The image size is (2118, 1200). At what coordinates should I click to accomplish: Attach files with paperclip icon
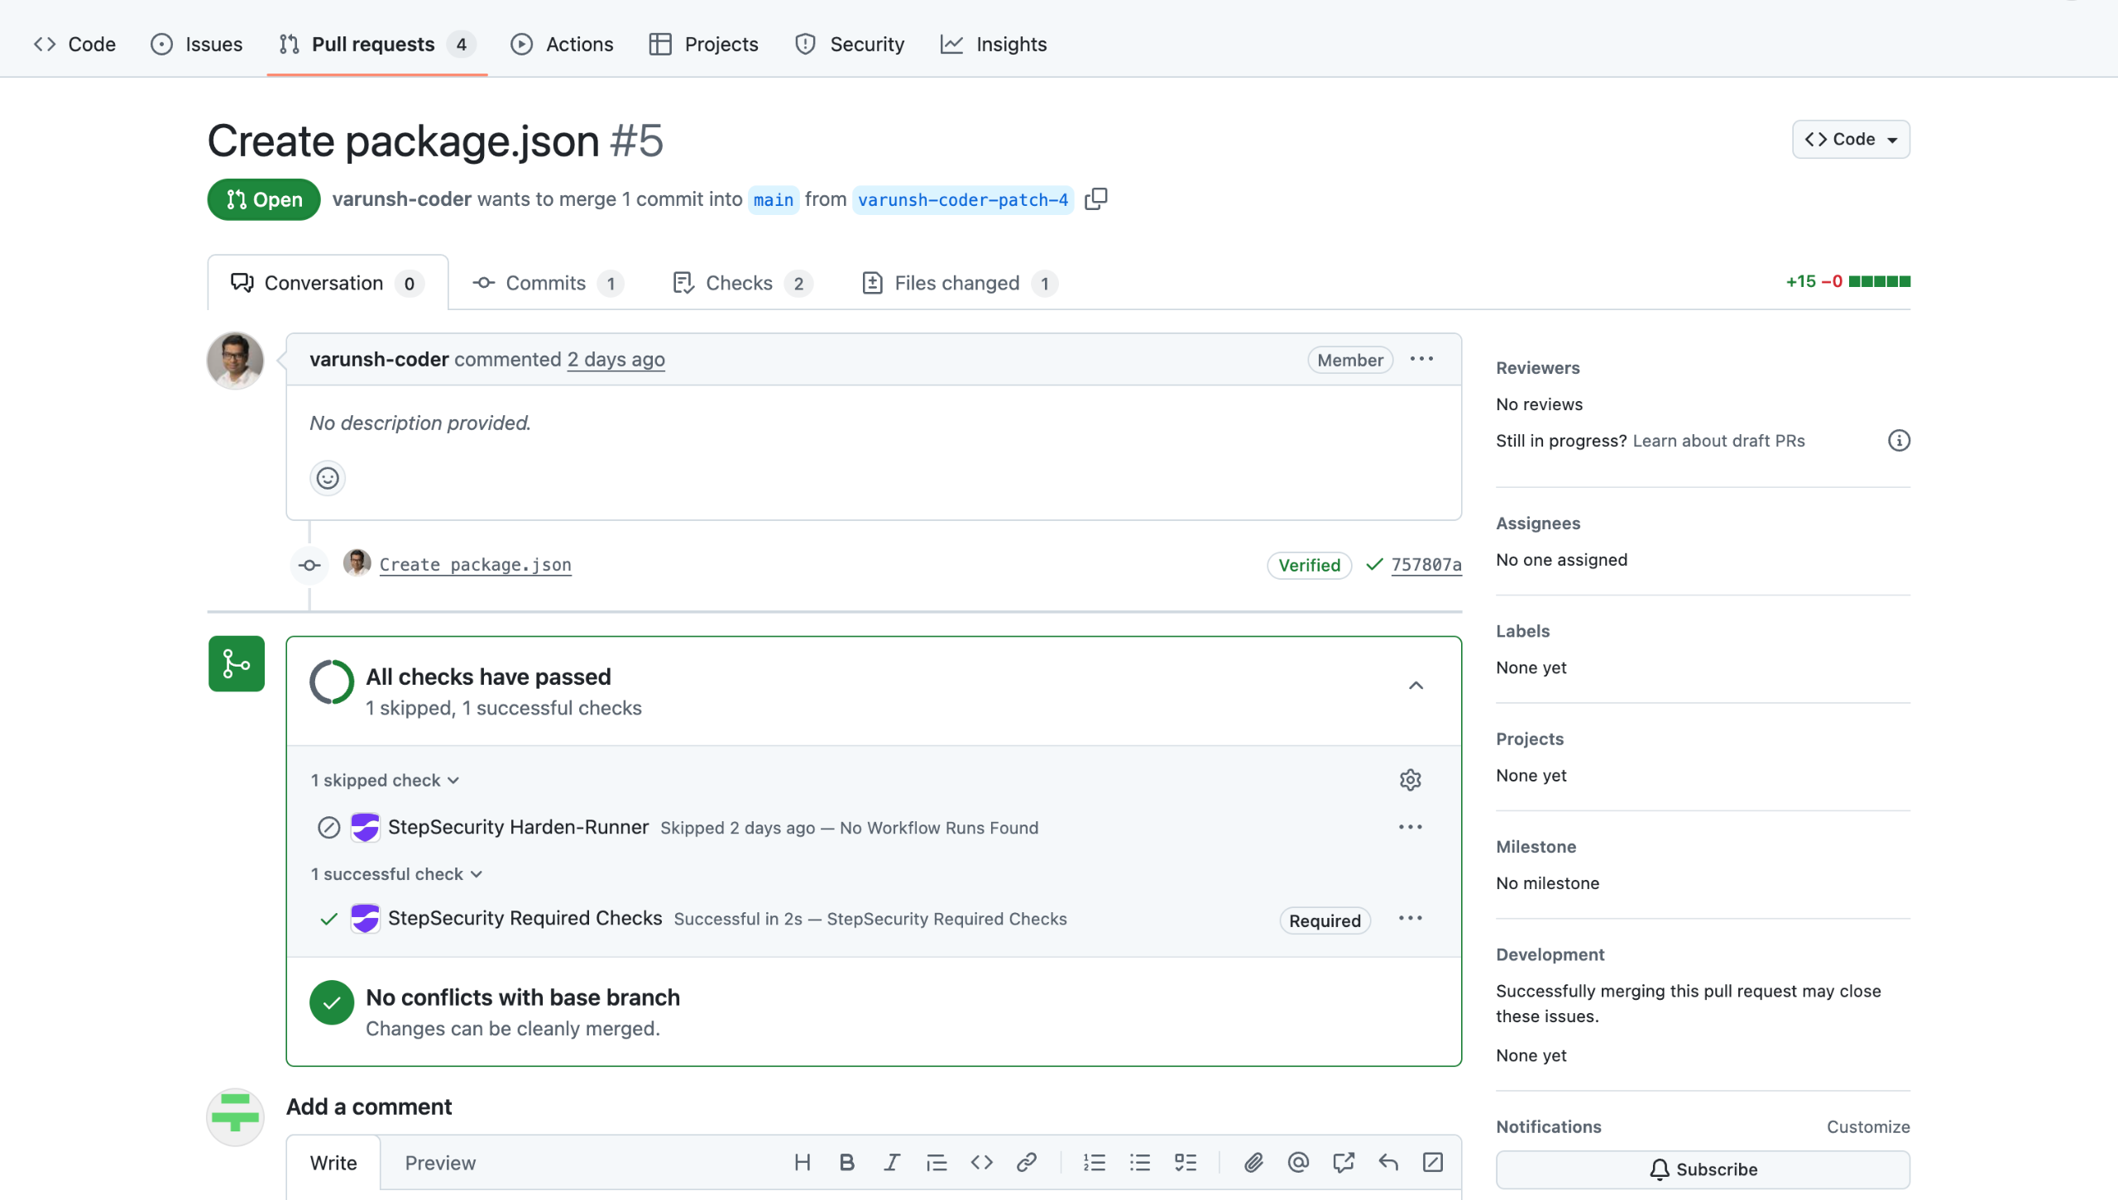1253,1162
